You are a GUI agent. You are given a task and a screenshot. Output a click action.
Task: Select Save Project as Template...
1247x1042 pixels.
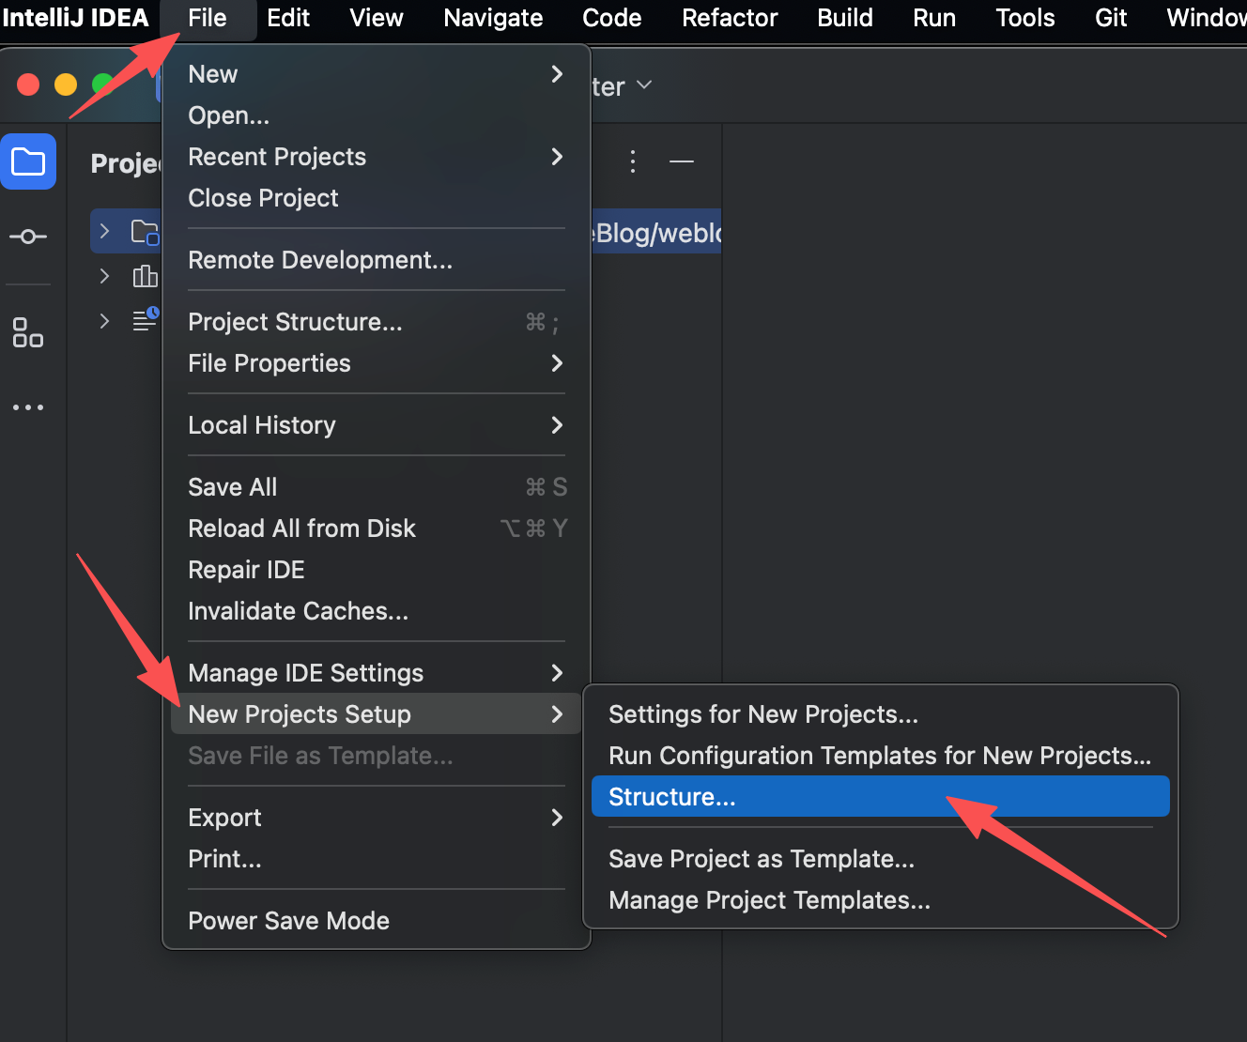click(x=761, y=859)
